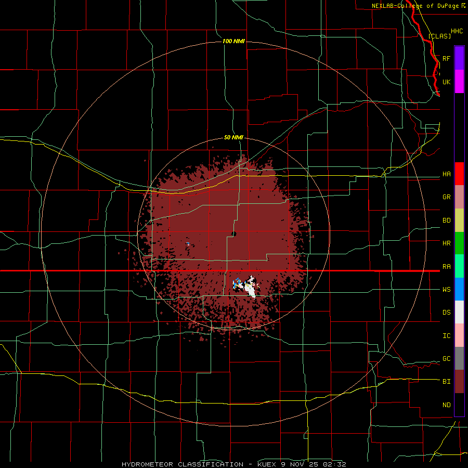Click the white dry snow echo cluster
This screenshot has height=468, width=468.
pos(250,288)
